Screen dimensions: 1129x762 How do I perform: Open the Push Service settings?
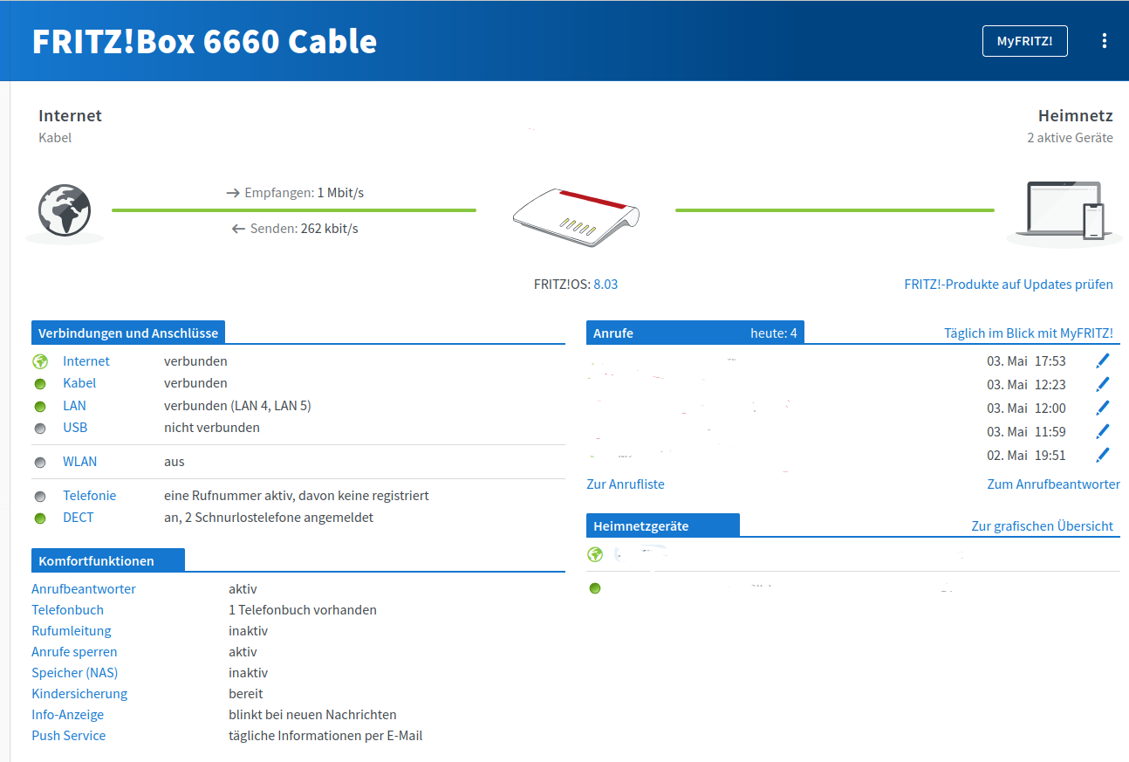[68, 736]
